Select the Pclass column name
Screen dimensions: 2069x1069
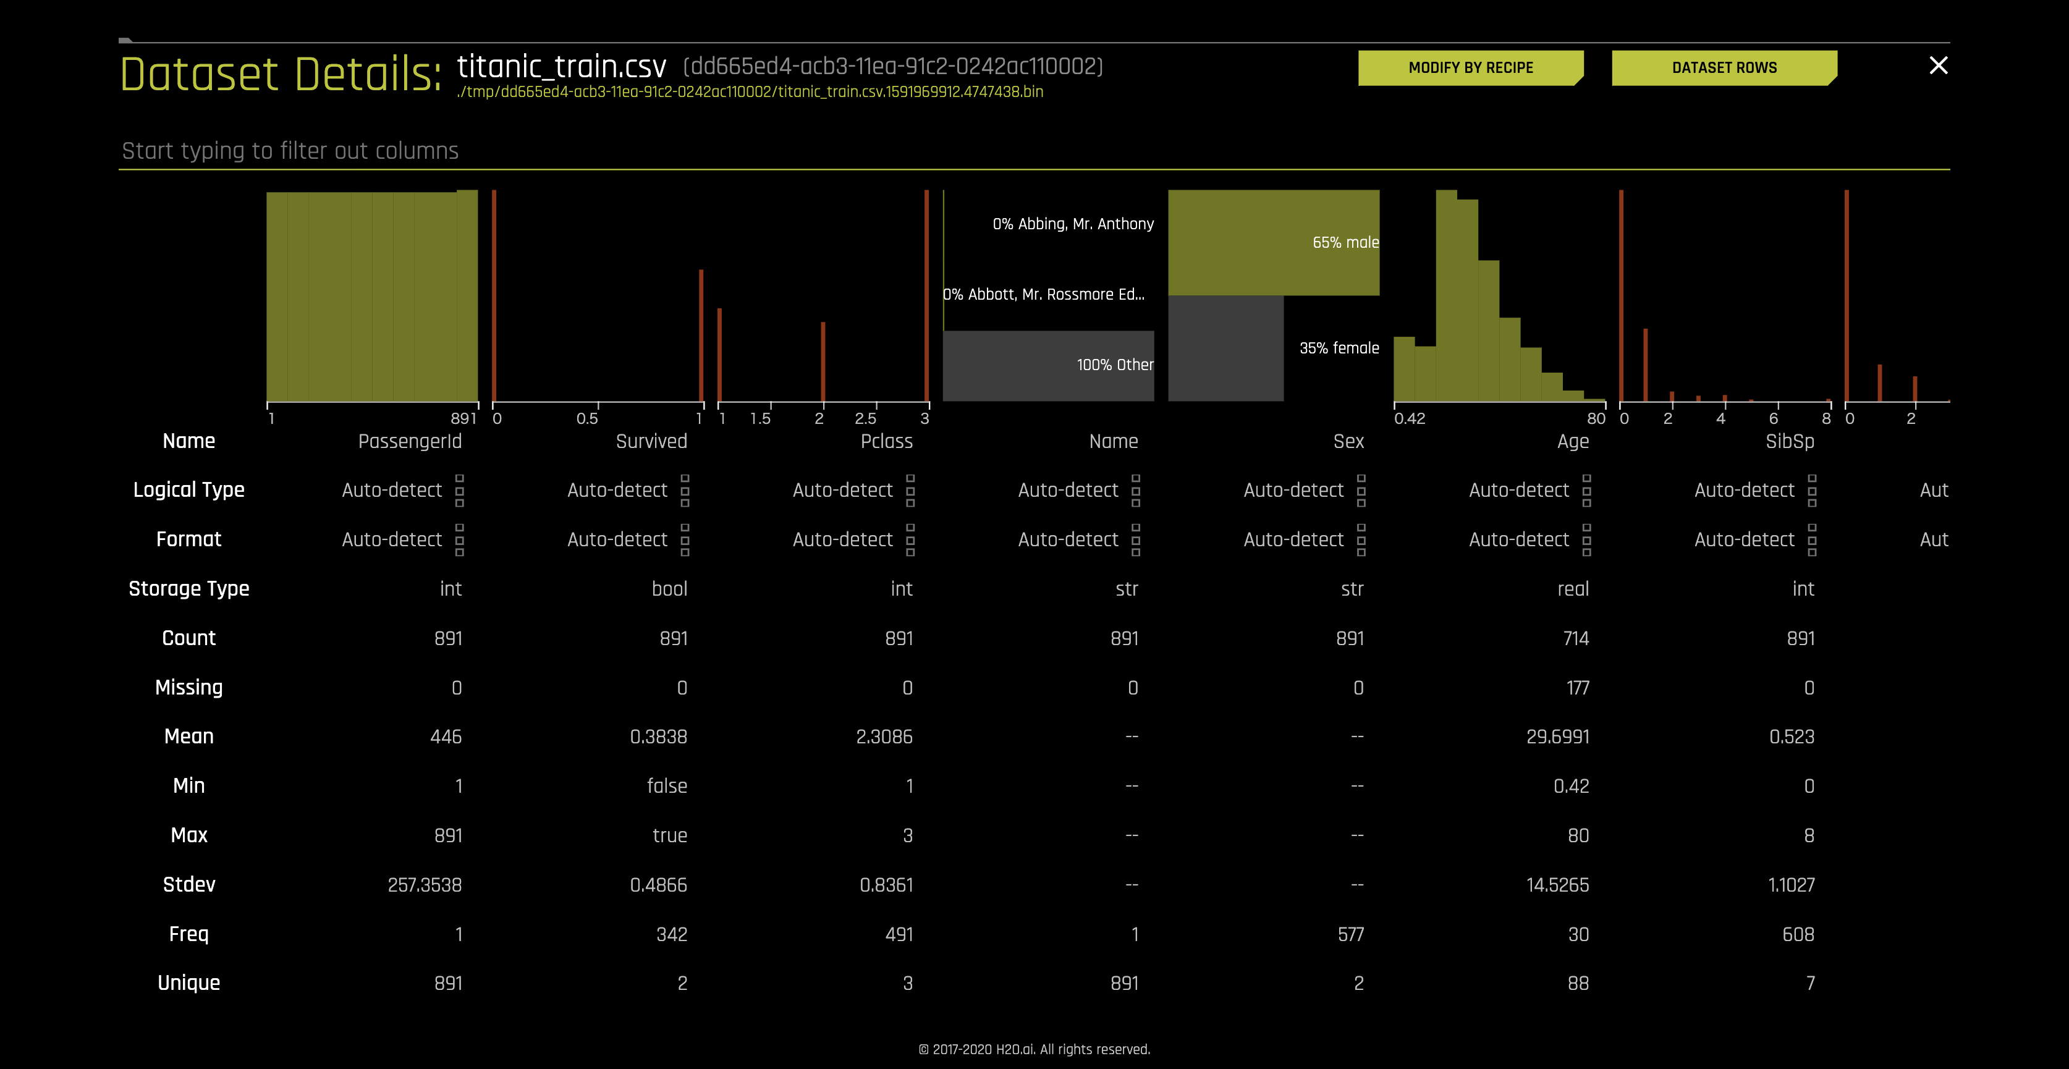pyautogui.click(x=887, y=442)
